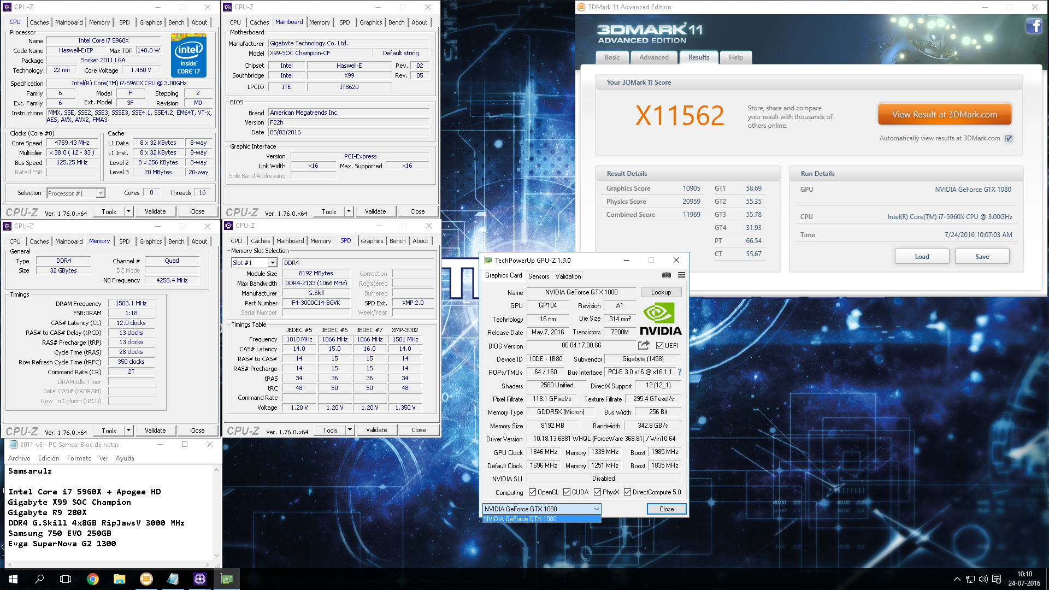Launch Google Chrome from the taskbar
The height and width of the screenshot is (590, 1049).
(93, 579)
